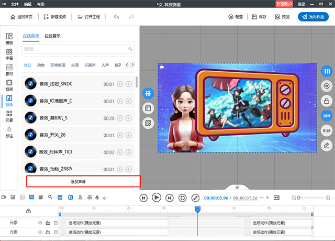Select the 模板 templates sidebar icon
Viewport: 335px width, 241px height.
click(x=9, y=39)
